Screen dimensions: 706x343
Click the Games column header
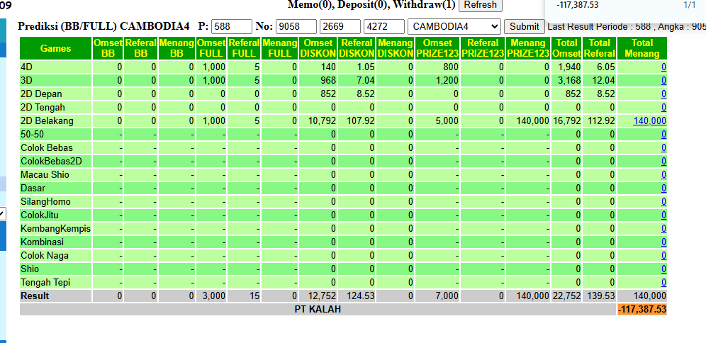[56, 49]
